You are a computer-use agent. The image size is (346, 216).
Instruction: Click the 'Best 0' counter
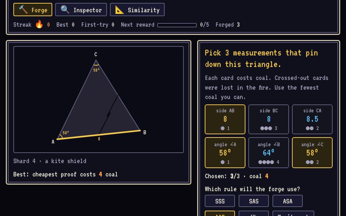tap(65, 25)
